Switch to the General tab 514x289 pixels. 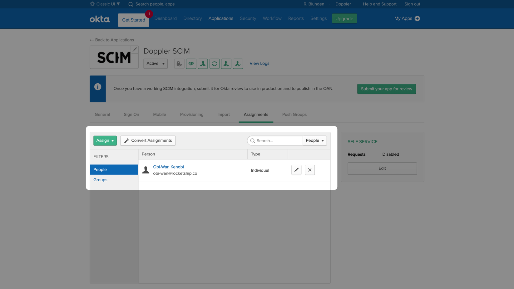[102, 115]
